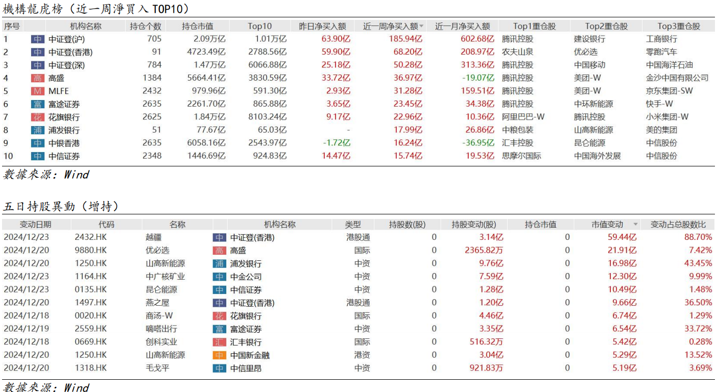Click the 高盛 badge in 优必选 row
717x392 pixels.
(219, 251)
